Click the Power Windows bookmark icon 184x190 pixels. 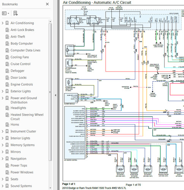(x=7, y=173)
